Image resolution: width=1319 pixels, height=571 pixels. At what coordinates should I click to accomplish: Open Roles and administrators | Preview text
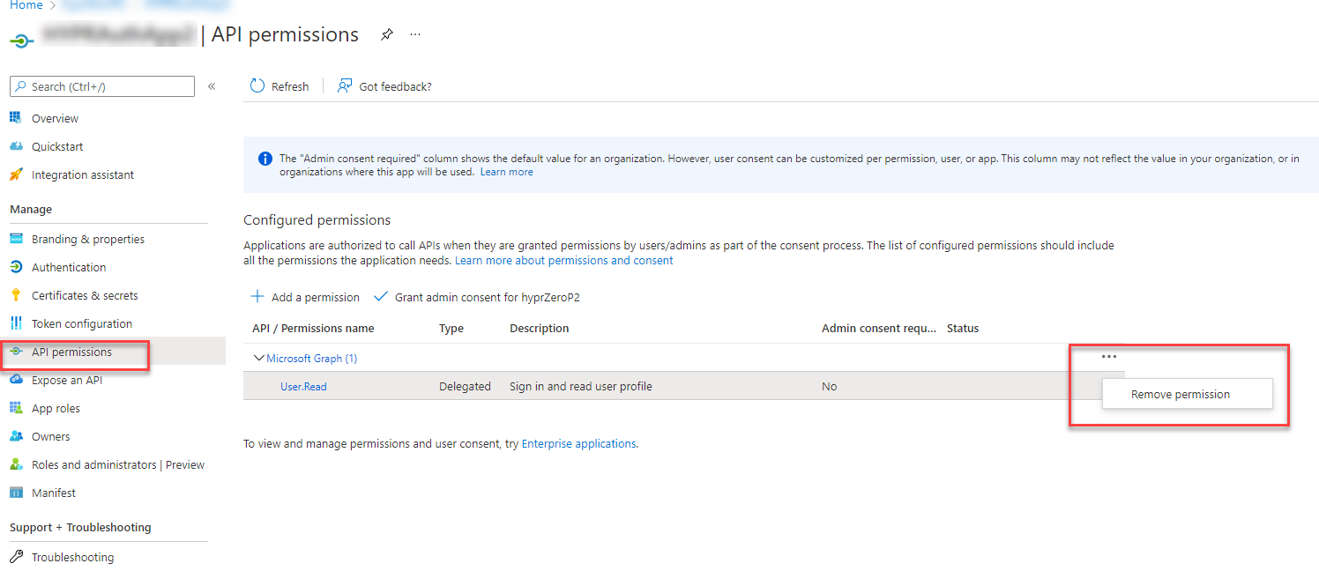118,464
